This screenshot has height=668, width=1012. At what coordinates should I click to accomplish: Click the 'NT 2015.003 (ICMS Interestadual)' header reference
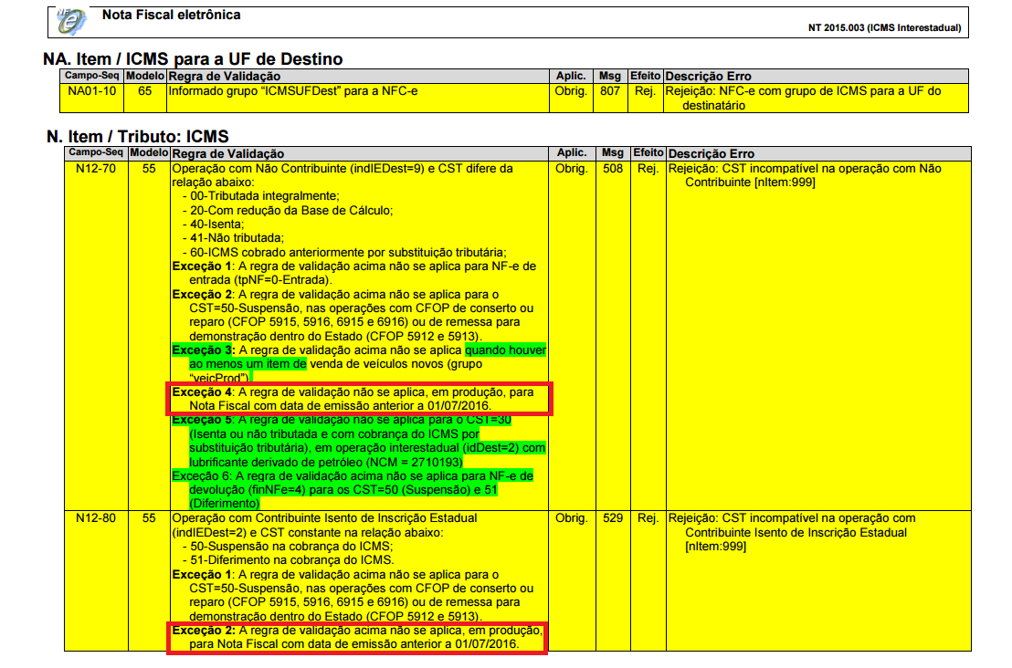pyautogui.click(x=884, y=27)
